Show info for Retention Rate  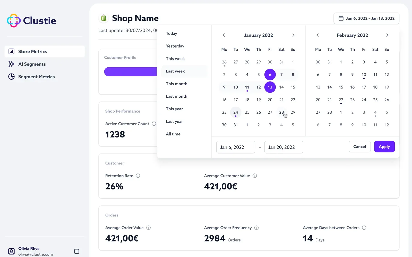[x=138, y=176]
